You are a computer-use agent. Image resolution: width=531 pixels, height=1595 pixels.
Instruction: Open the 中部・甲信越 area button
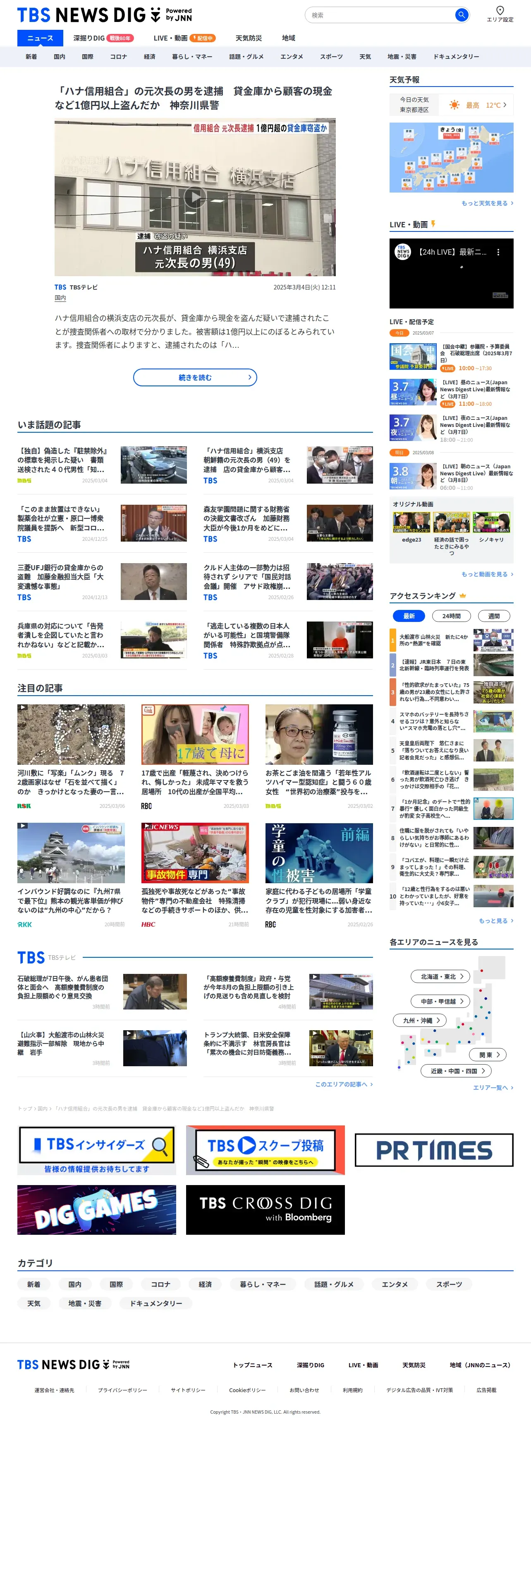(440, 1001)
